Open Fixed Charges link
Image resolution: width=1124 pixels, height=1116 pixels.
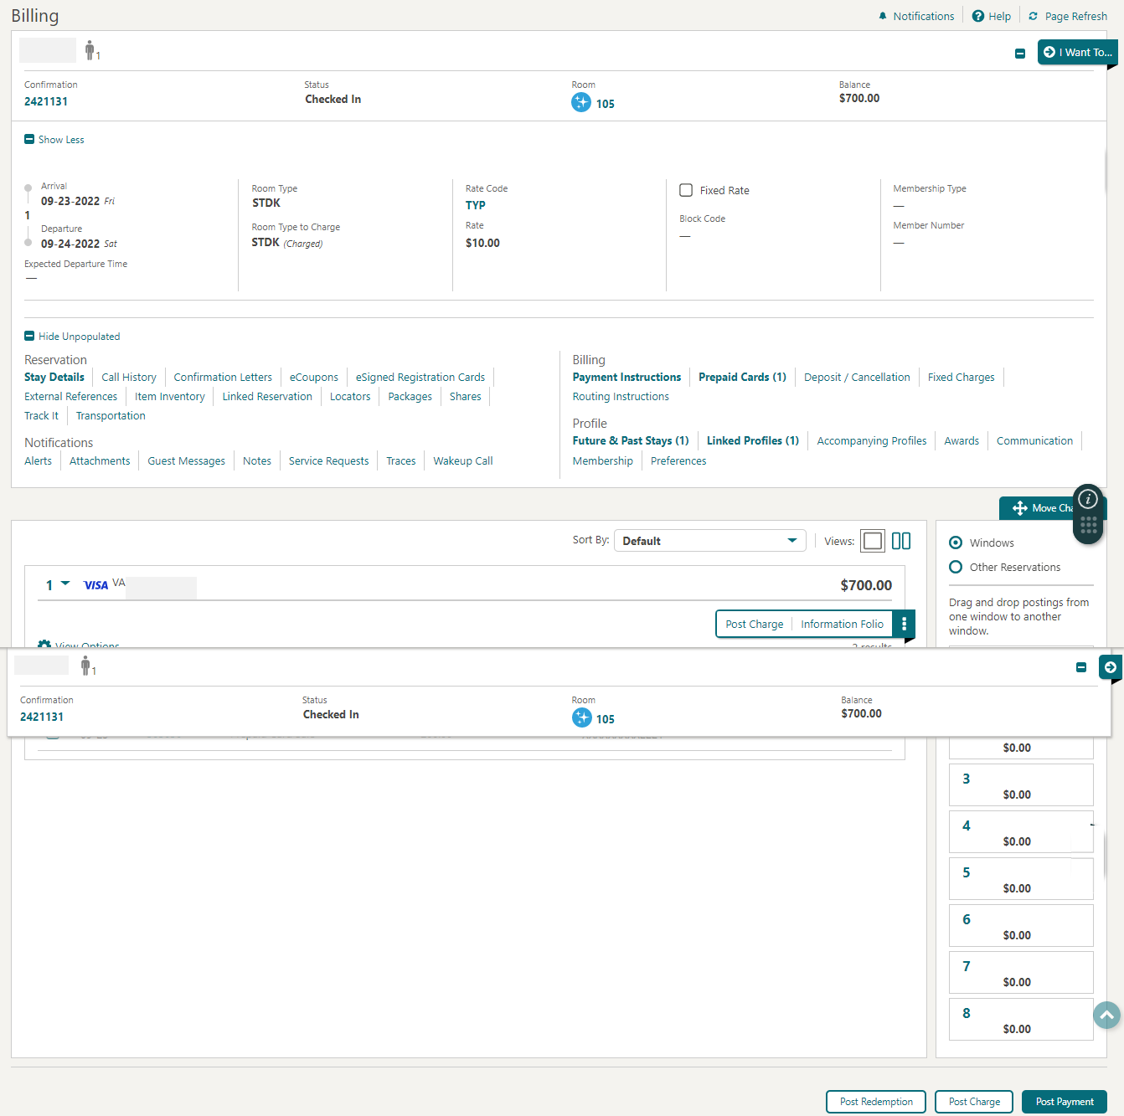(x=962, y=378)
